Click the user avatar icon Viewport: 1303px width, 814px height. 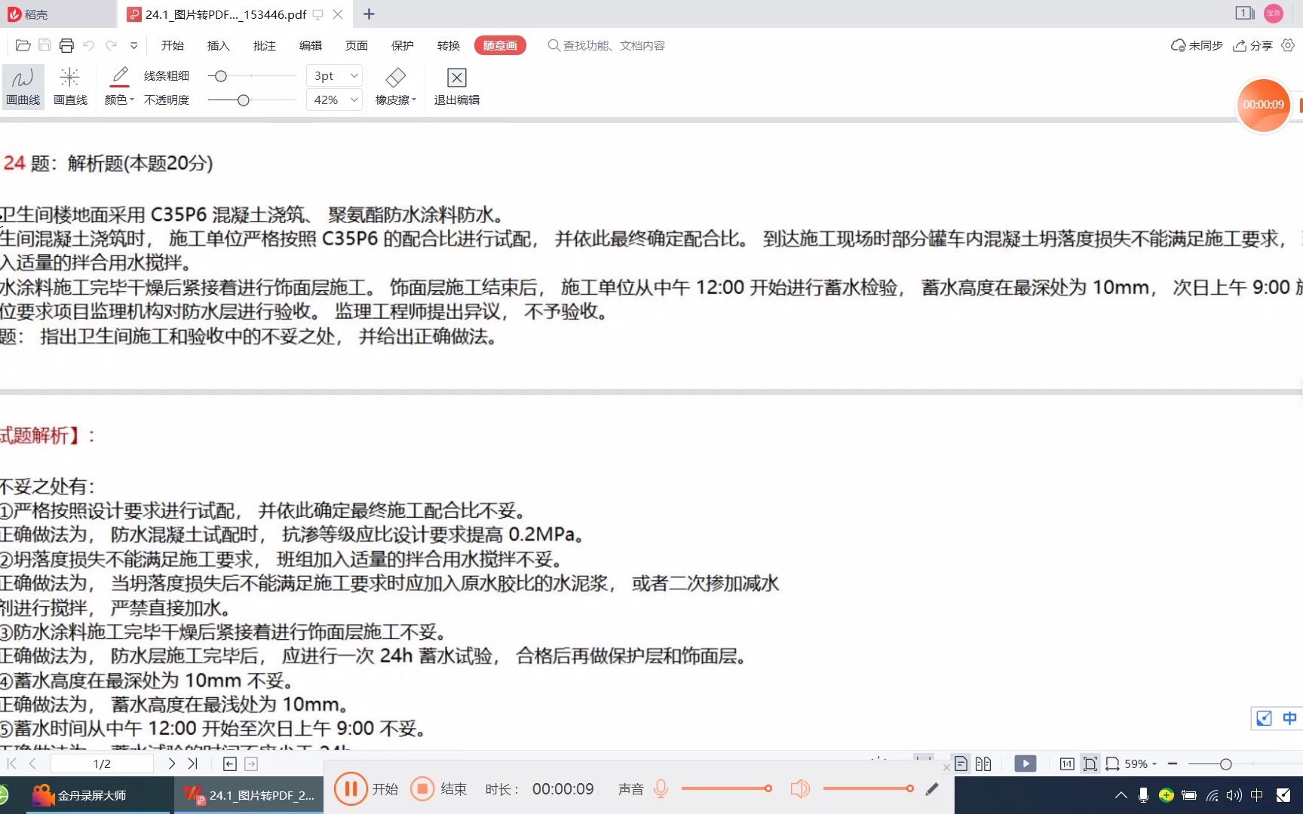tap(1274, 13)
